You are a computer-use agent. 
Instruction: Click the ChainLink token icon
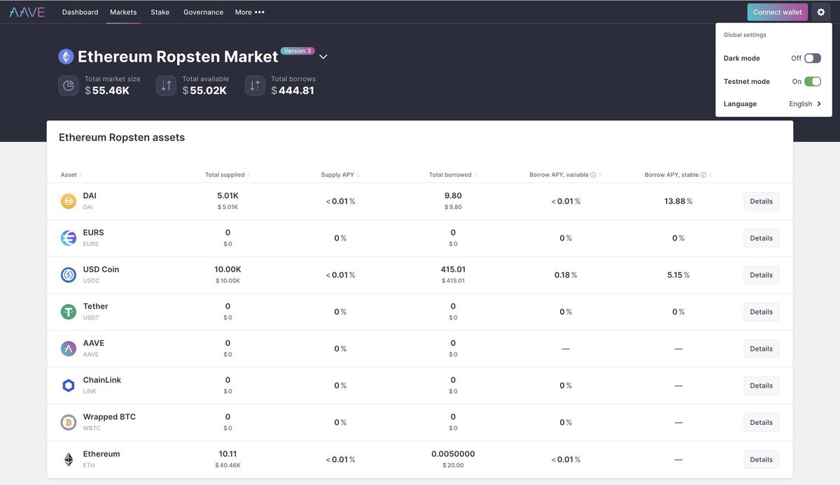pos(68,386)
